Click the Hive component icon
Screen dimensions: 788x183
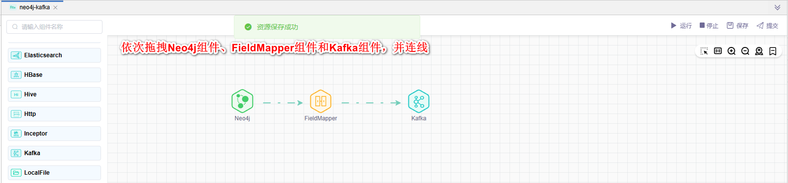tap(16, 94)
